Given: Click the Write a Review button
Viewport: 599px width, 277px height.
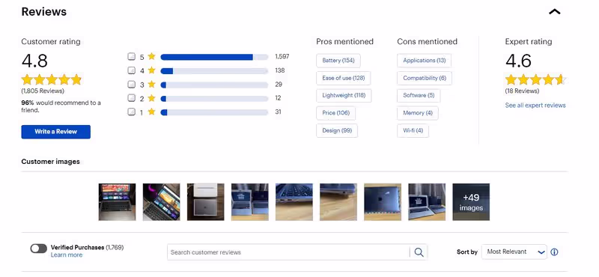Looking at the screenshot, I should (55, 132).
